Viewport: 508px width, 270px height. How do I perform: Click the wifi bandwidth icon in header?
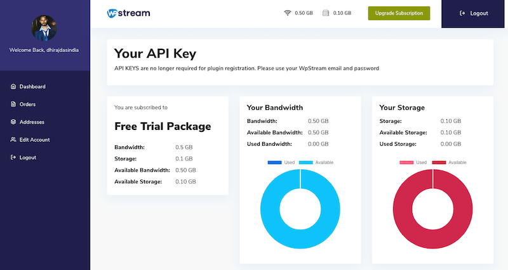click(x=288, y=13)
